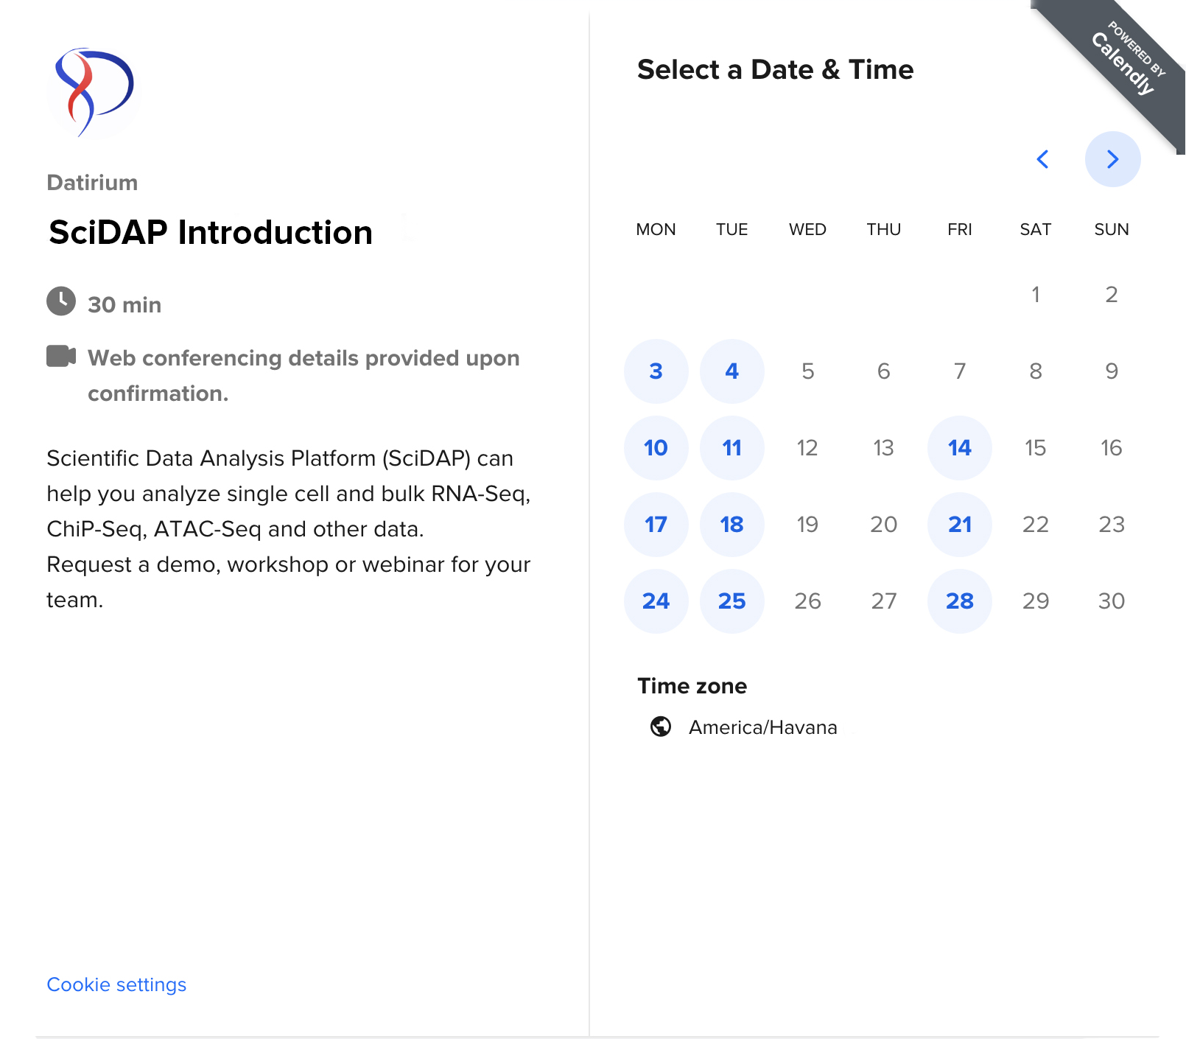The height and width of the screenshot is (1039, 1186).
Task: Click the SUN column header
Action: point(1111,229)
